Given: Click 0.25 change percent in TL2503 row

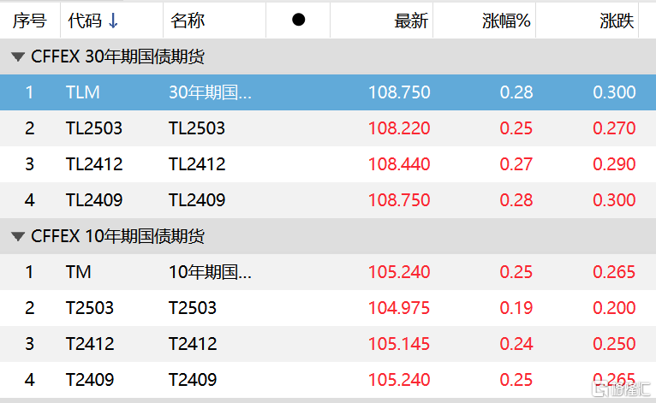Looking at the screenshot, I should 516,128.
